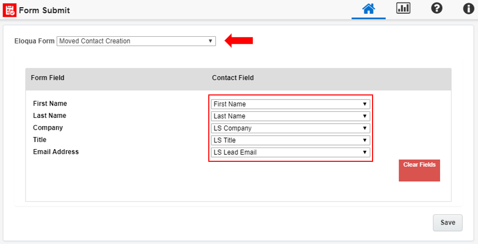478x244 pixels.
Task: Click the Form Field column header
Action: pos(48,78)
